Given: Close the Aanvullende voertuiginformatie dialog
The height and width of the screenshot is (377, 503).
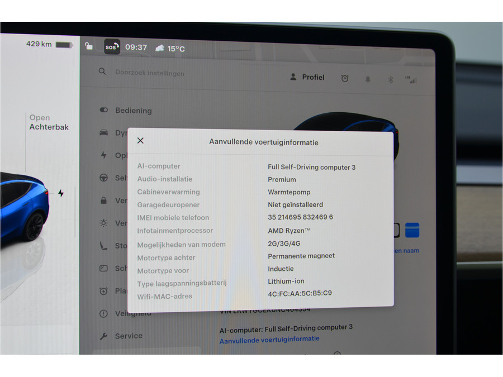Looking at the screenshot, I should click(x=140, y=140).
